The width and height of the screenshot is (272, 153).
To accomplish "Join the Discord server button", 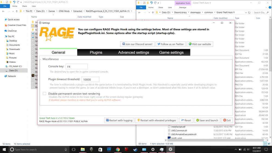I will pos(137,44).
